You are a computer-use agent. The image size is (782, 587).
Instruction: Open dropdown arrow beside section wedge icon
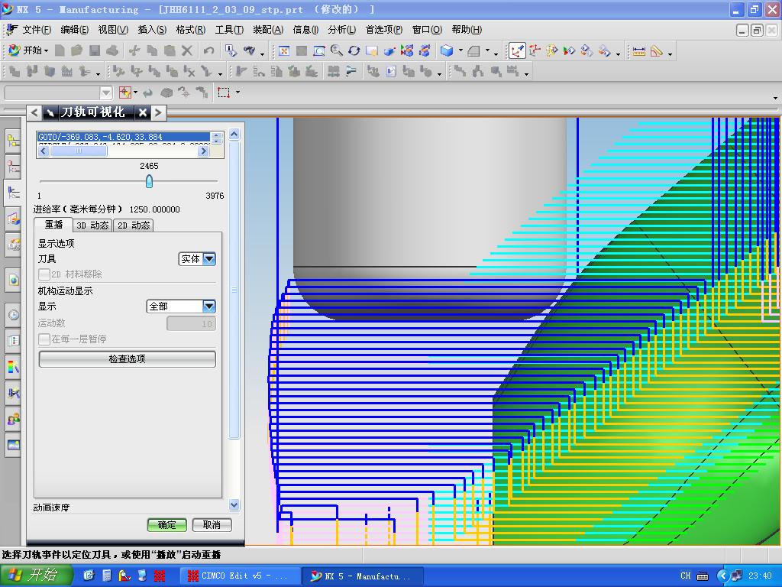488,51
